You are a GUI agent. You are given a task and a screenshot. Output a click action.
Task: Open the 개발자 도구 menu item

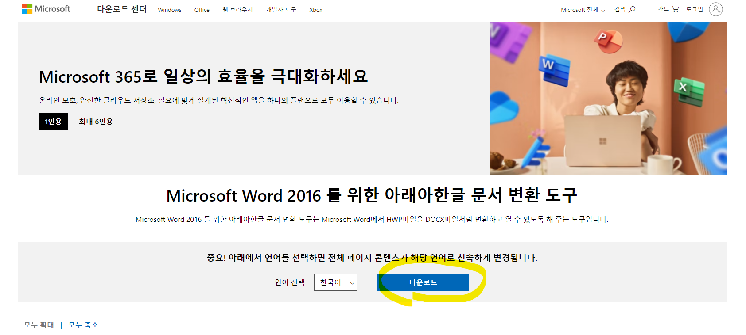pos(281,10)
